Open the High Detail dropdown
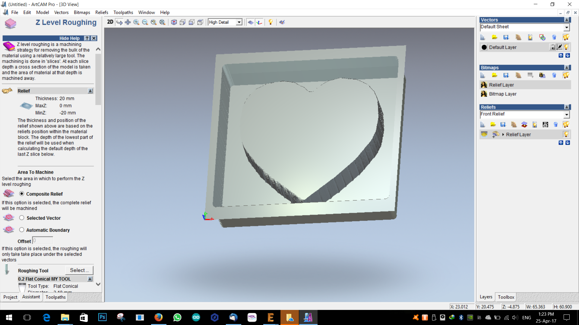 point(239,22)
